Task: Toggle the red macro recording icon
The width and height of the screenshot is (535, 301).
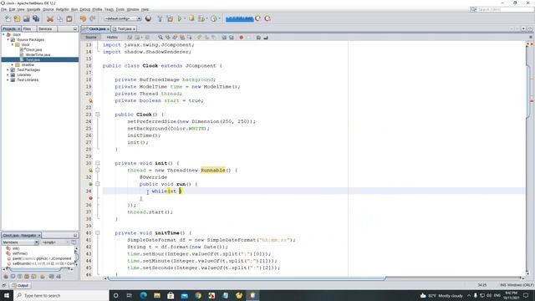Action: point(242,37)
